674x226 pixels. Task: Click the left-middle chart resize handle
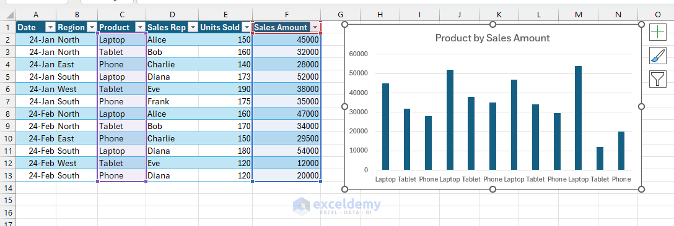coord(344,106)
